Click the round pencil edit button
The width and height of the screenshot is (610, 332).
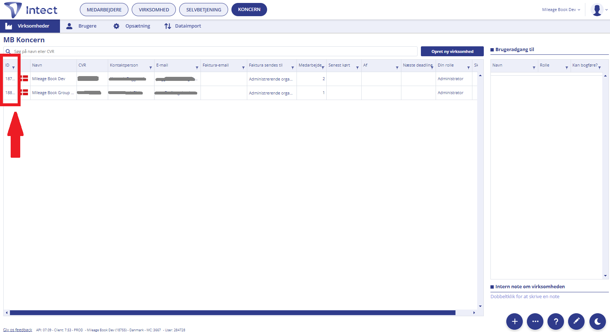coord(576,321)
